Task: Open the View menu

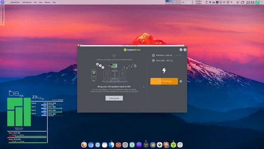Action: (x=40, y=2)
